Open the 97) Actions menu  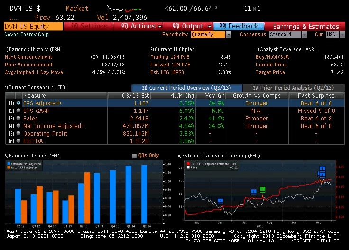(x=138, y=26)
